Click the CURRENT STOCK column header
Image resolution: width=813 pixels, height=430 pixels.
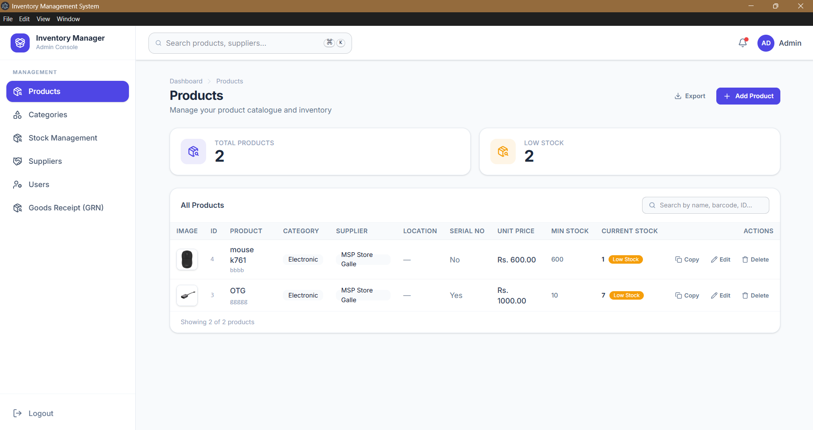click(x=629, y=231)
